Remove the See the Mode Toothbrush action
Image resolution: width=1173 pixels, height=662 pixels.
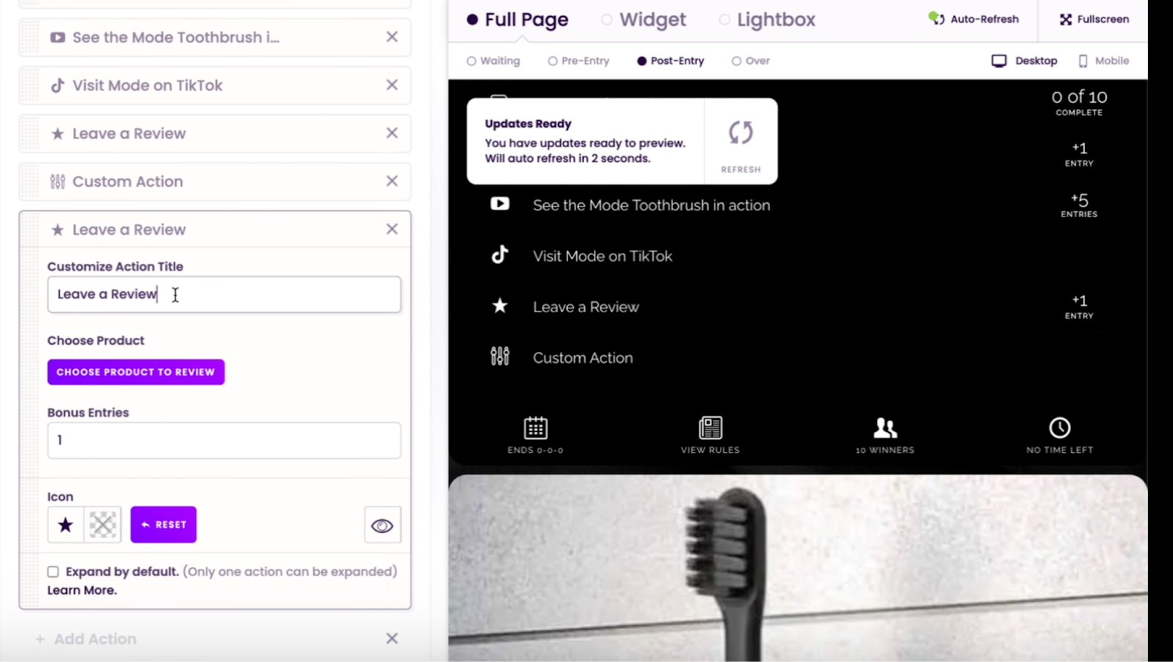392,37
